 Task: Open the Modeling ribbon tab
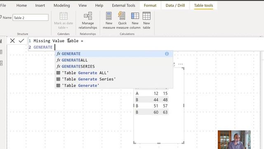61,5
